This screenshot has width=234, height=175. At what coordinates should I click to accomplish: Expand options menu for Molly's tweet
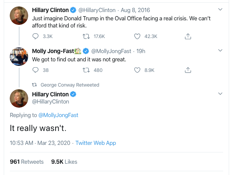coord(220,51)
